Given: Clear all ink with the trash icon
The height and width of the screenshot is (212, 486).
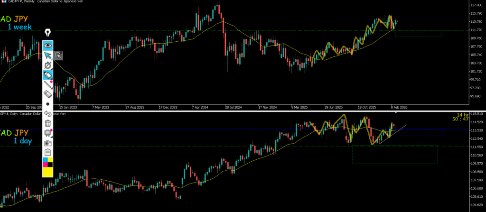Looking at the screenshot, I should click(48, 123).
